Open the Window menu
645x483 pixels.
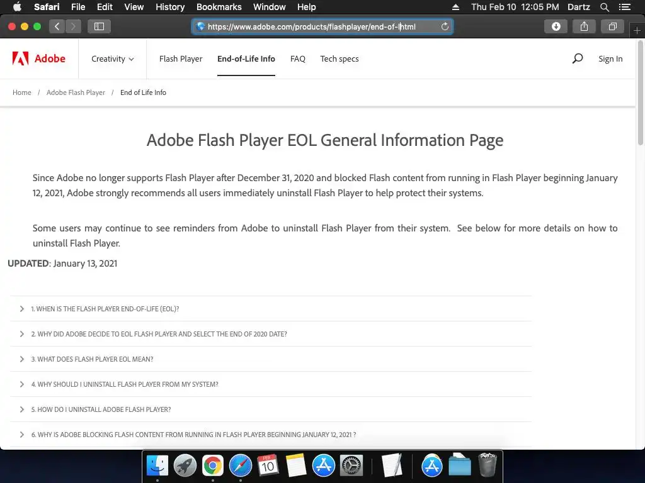tap(270, 7)
